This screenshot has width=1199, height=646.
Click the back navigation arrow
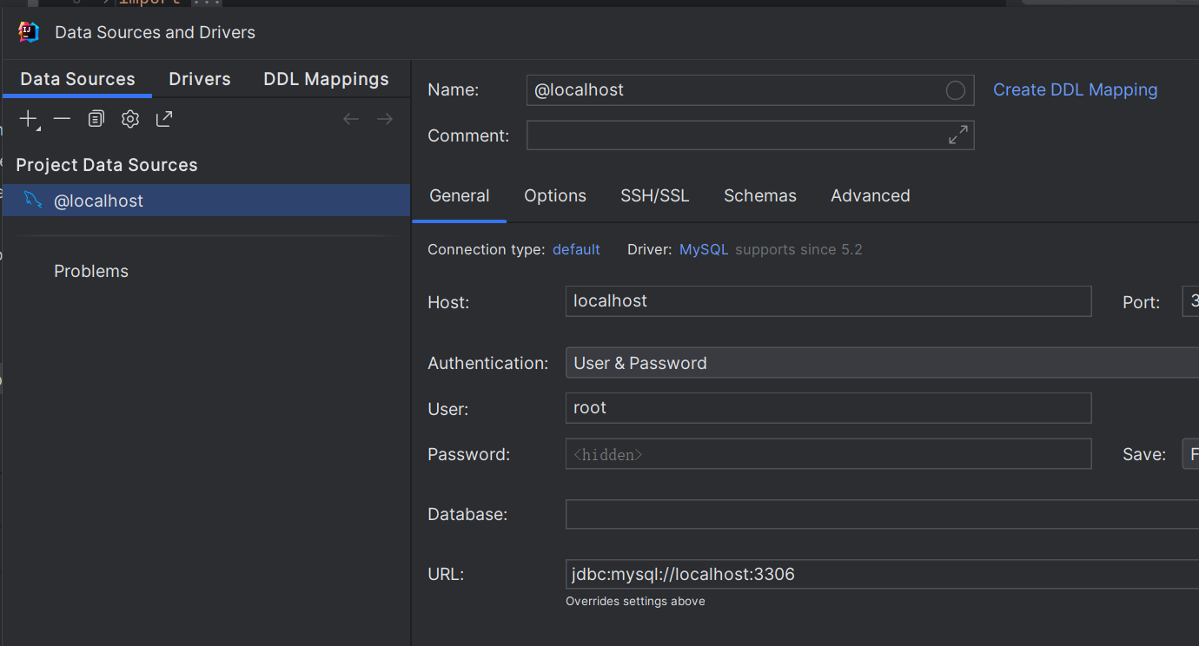pos(351,119)
